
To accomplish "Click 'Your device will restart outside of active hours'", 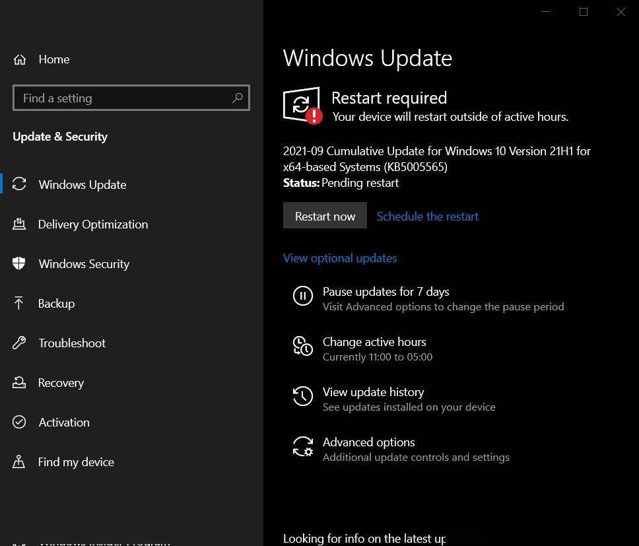I will click(450, 117).
